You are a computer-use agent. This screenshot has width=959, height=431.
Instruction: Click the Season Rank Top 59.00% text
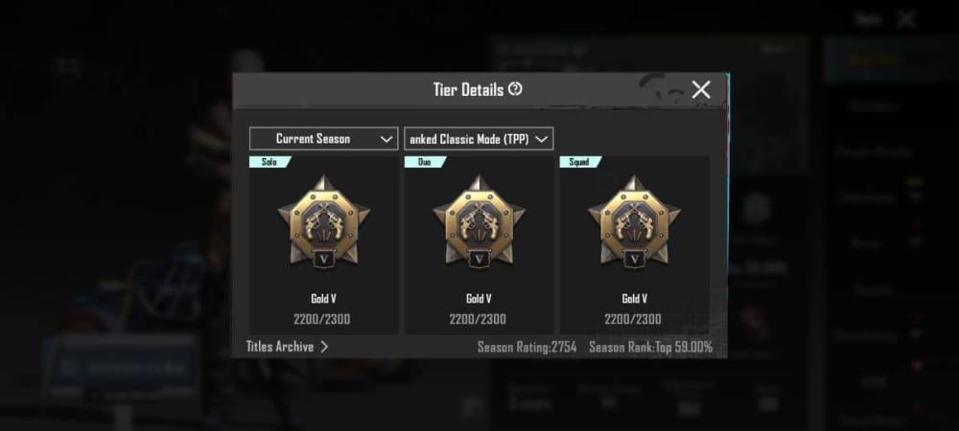[651, 348]
